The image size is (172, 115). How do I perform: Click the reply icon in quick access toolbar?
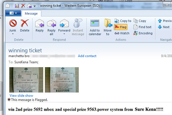[29, 6]
